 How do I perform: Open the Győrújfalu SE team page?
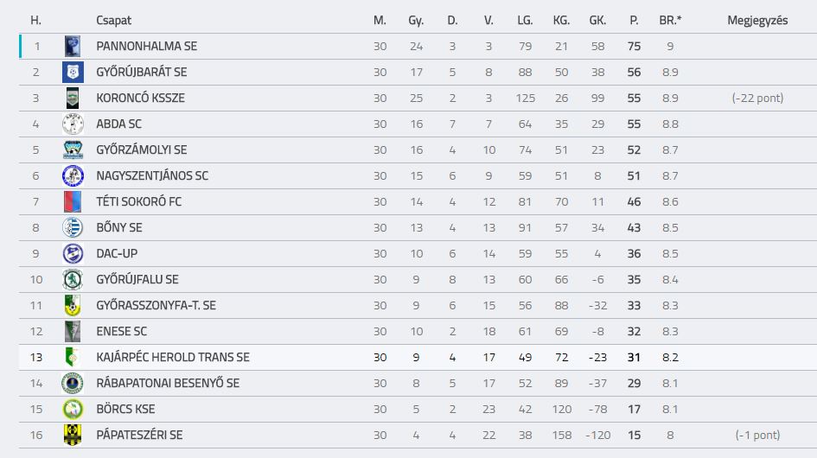click(137, 279)
